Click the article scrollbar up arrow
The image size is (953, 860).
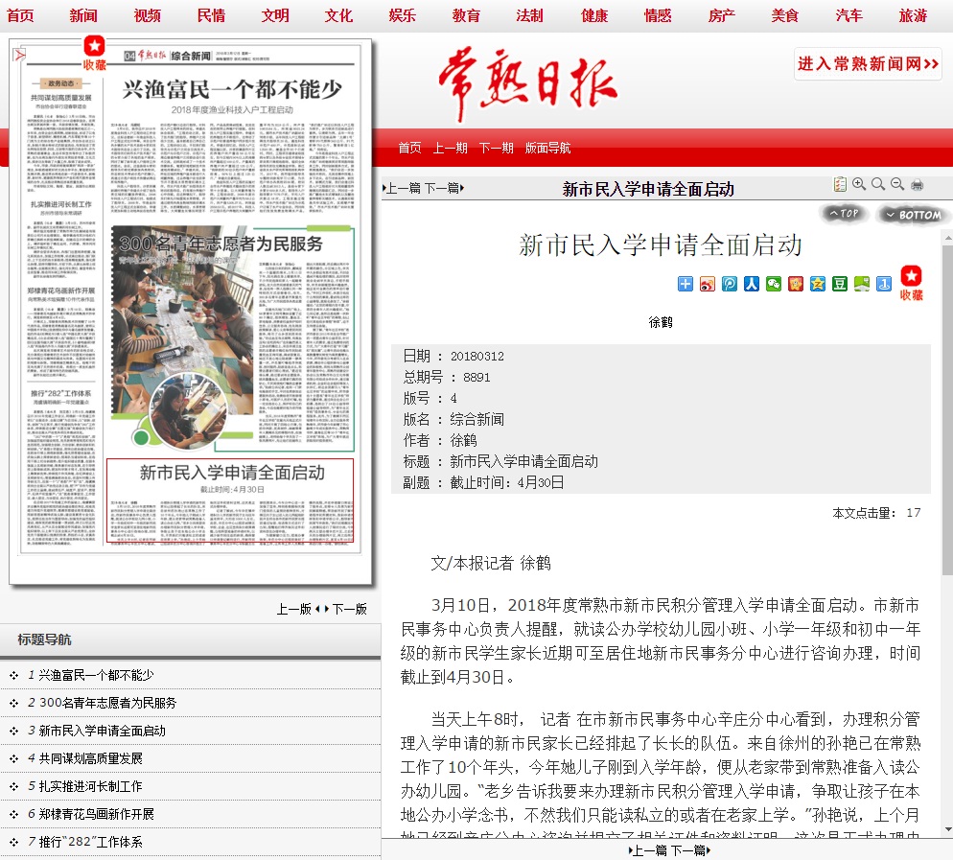point(947,240)
